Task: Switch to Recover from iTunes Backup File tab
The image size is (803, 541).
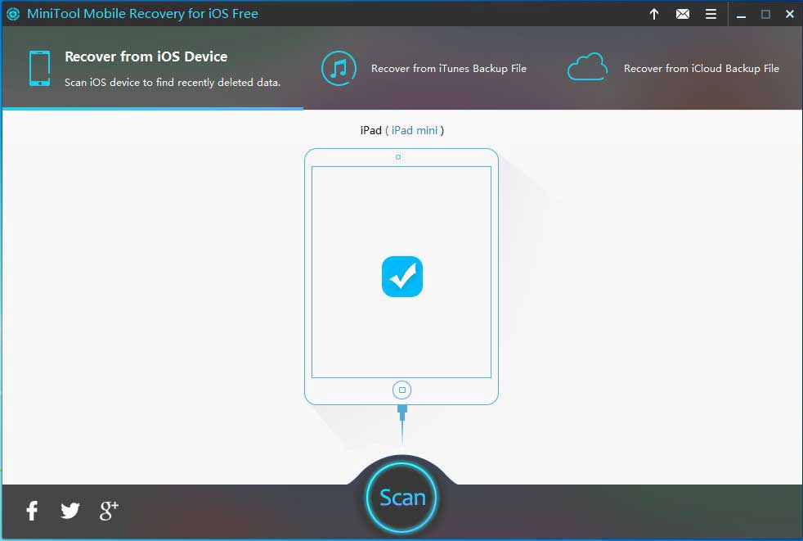Action: click(x=424, y=68)
